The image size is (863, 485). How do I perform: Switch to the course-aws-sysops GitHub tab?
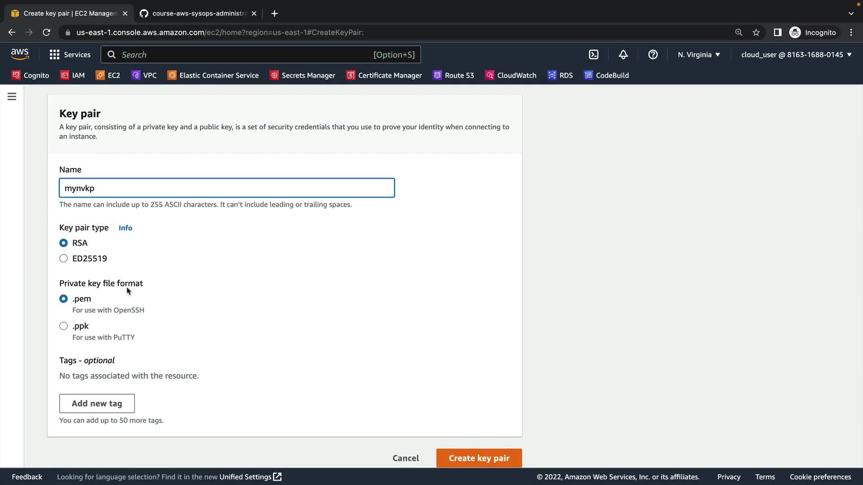pyautogui.click(x=198, y=13)
